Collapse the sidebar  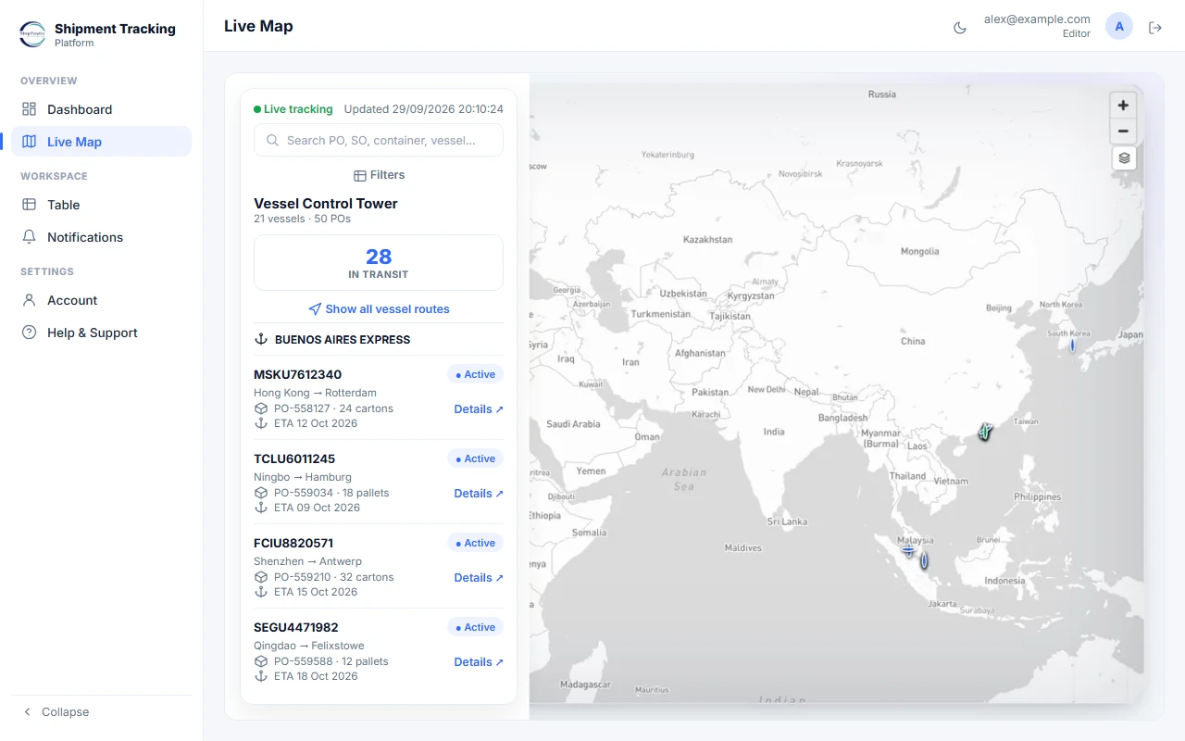56,712
